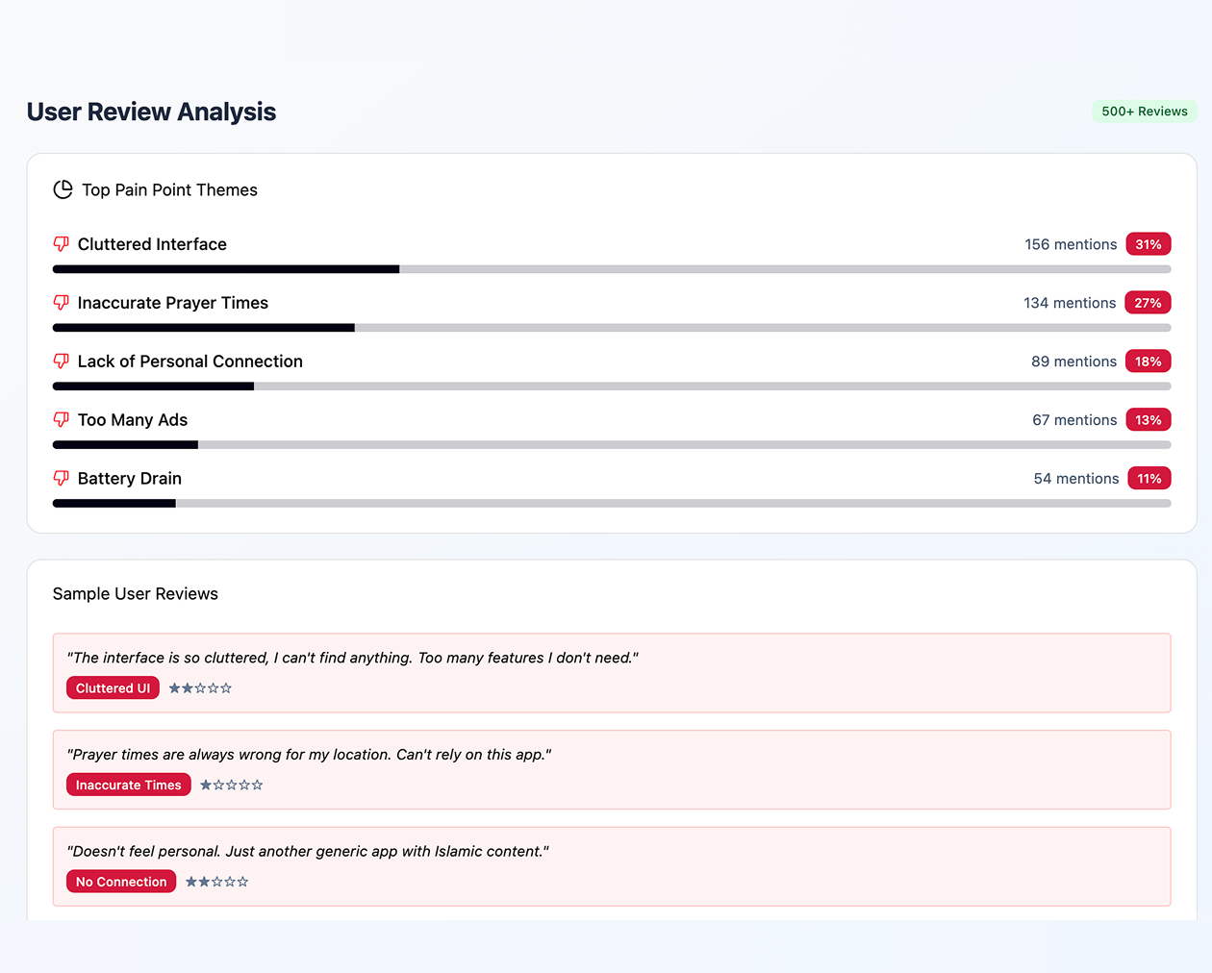The image size is (1212, 973).
Task: Click thumbs-down icon next to Too Many Ads
Action: coord(62,420)
